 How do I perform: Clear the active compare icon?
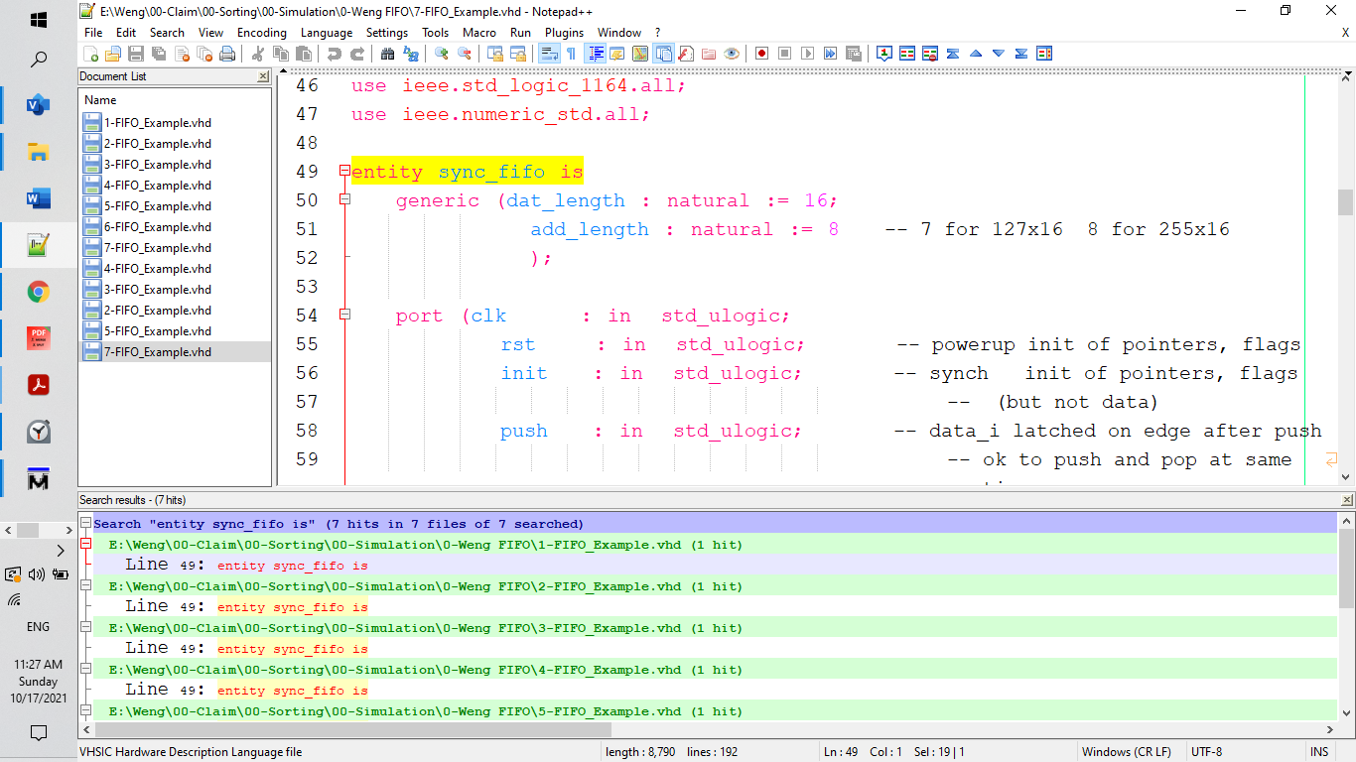(x=929, y=54)
